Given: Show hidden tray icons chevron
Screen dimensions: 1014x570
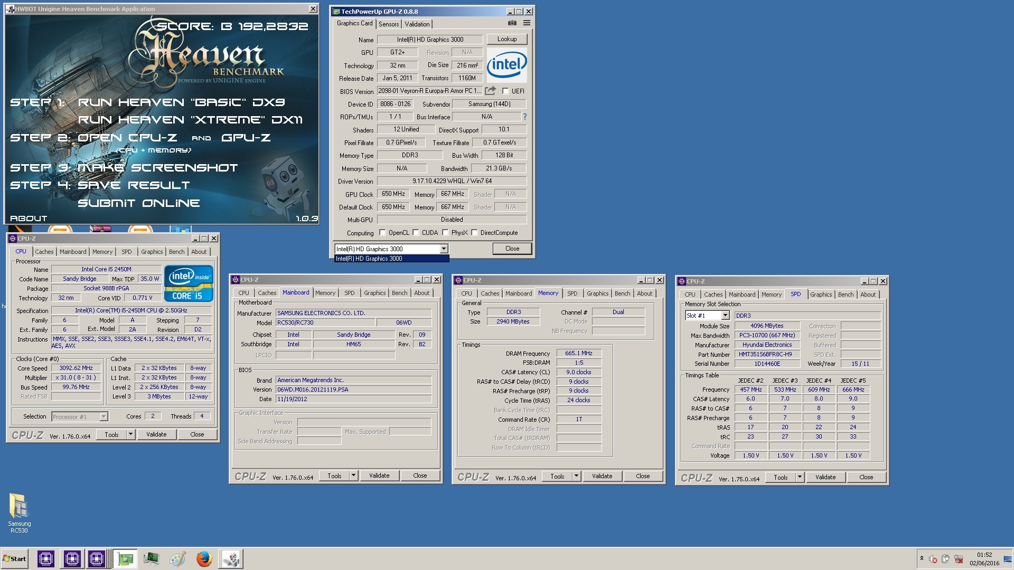Looking at the screenshot, I should pos(922,558).
